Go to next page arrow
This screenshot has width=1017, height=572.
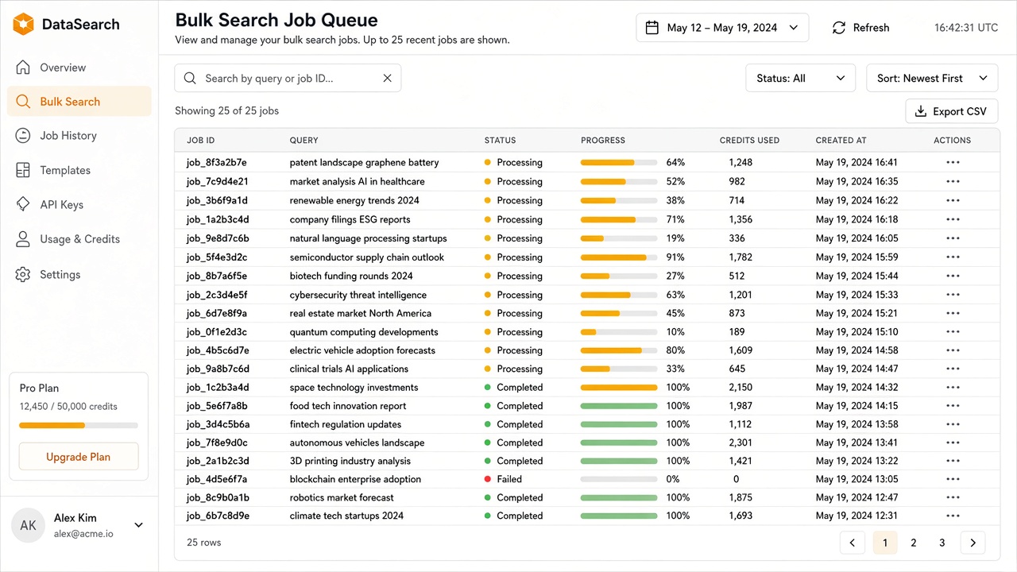973,543
